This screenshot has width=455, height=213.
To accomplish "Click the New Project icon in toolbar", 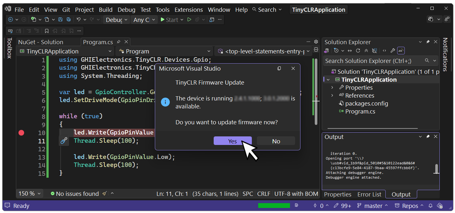I will click(x=34, y=19).
